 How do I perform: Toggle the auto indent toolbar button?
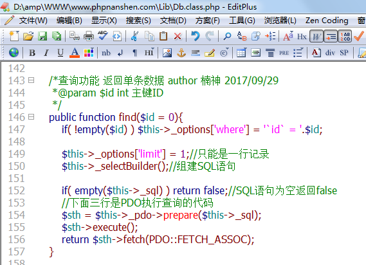331,36
